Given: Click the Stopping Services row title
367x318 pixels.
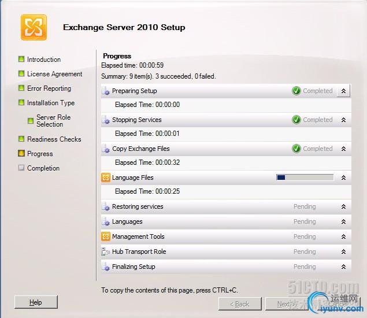Looking at the screenshot, I should pos(137,120).
